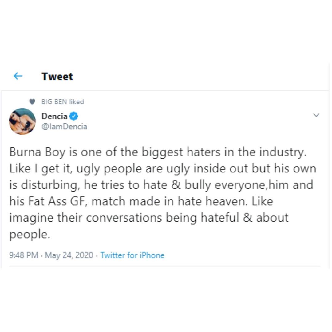Click the phrase biggest haters in the industry
Image resolution: width=332 pixels, height=332 pixels.
(222, 152)
